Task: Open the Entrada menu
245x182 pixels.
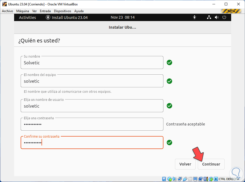Action: pyautogui.click(x=45, y=11)
